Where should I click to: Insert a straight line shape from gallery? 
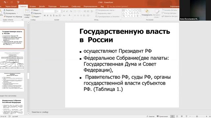pyautogui.click(x=127, y=10)
